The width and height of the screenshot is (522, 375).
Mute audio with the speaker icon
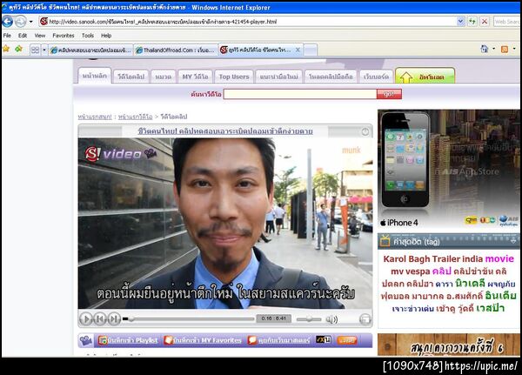[332, 319]
